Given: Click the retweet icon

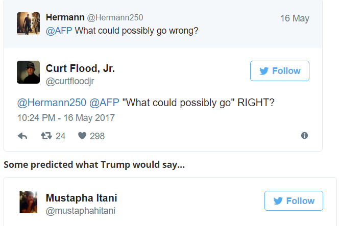Looking at the screenshot, I should (x=45, y=136).
